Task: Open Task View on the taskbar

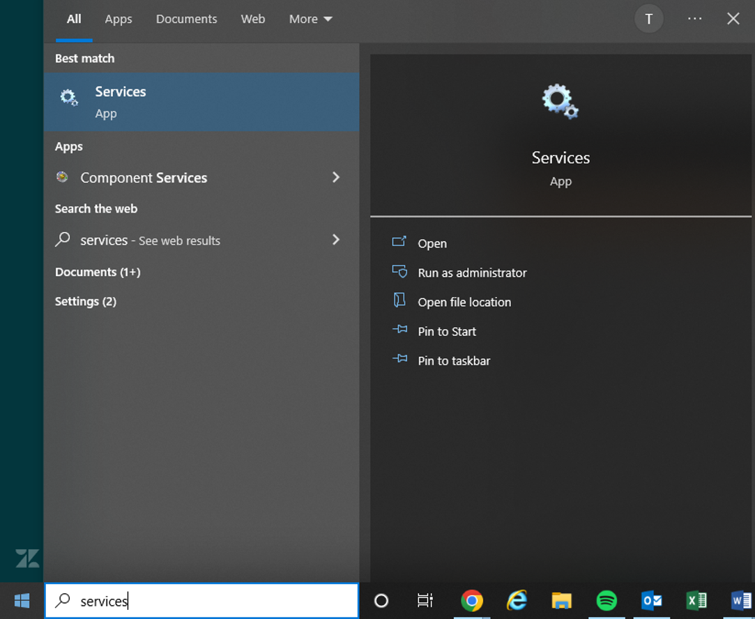Action: (x=425, y=601)
